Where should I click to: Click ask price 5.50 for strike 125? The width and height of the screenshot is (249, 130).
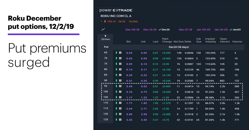point(144,120)
